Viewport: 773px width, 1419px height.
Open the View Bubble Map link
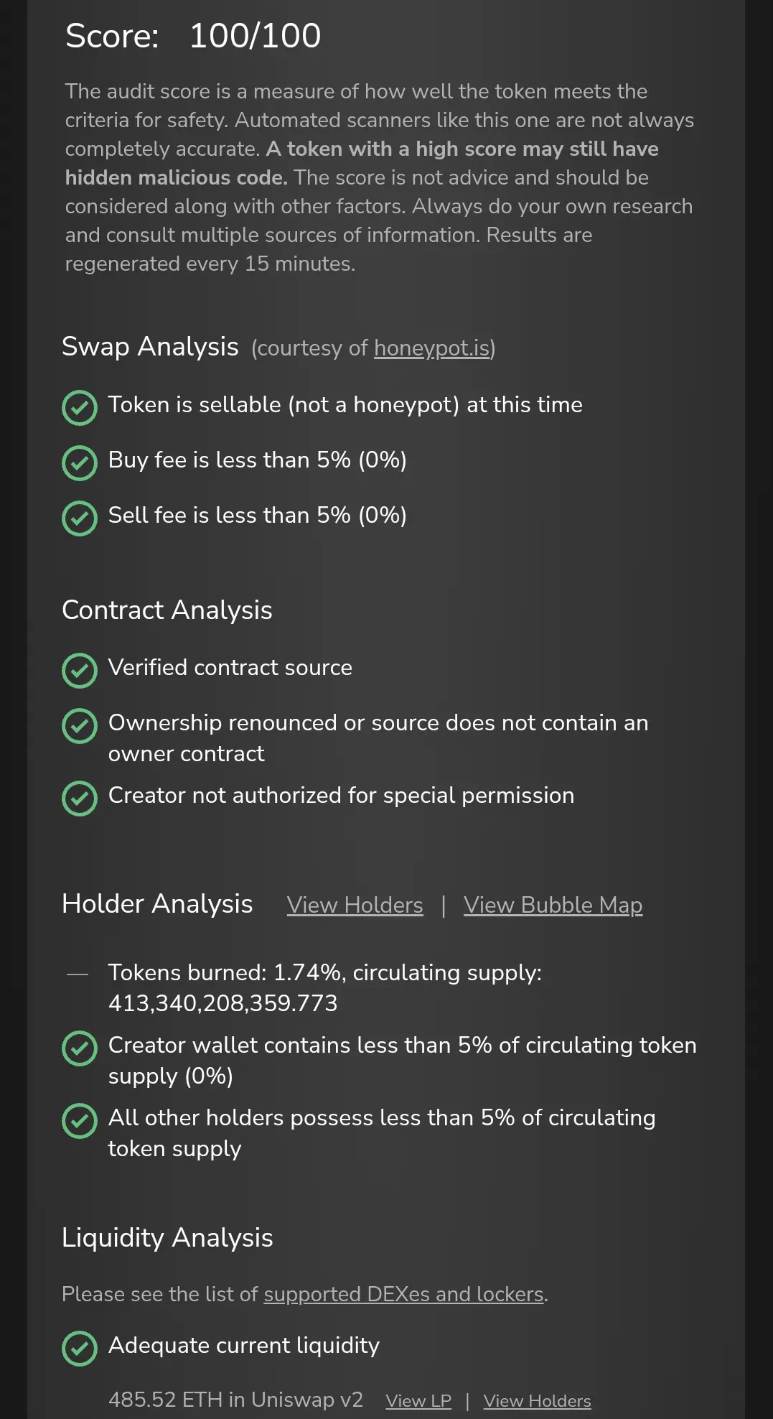[553, 906]
